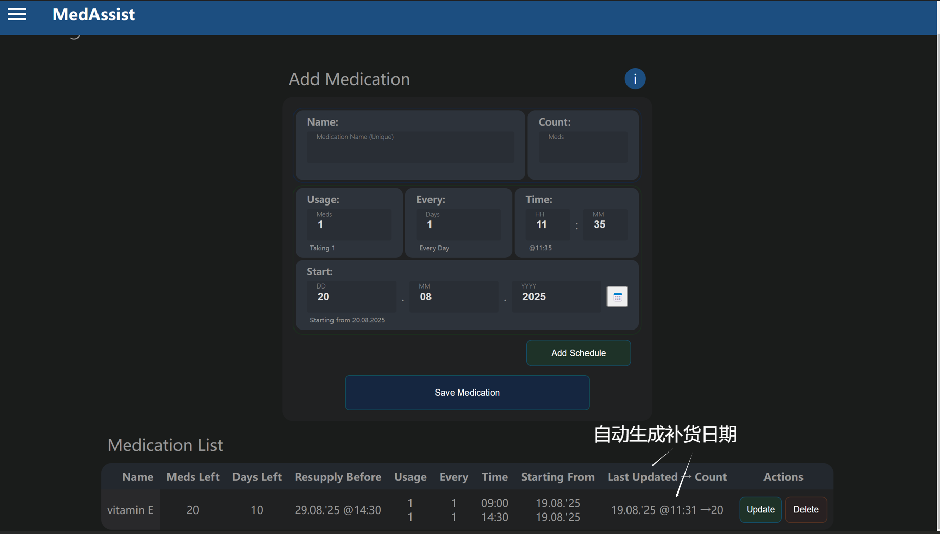Click the Count Meds input field
The width and height of the screenshot is (940, 534).
click(x=583, y=147)
